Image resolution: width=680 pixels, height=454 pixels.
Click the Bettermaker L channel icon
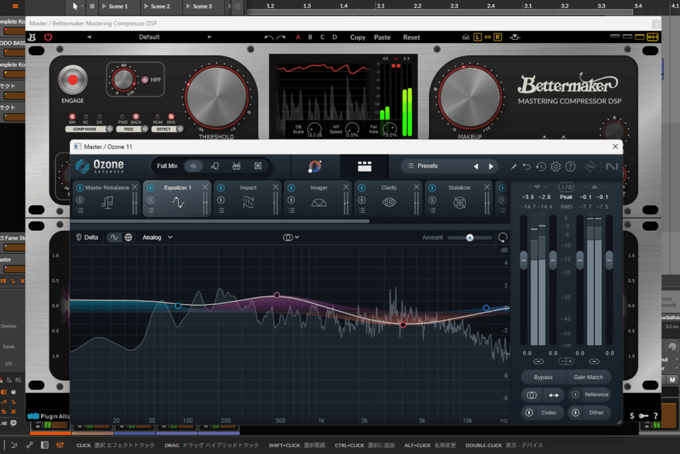[x=477, y=37]
